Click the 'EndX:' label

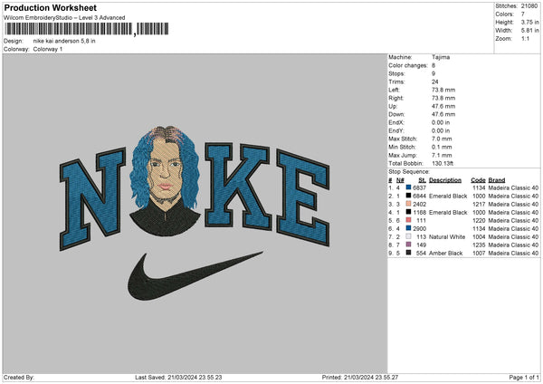point(396,122)
